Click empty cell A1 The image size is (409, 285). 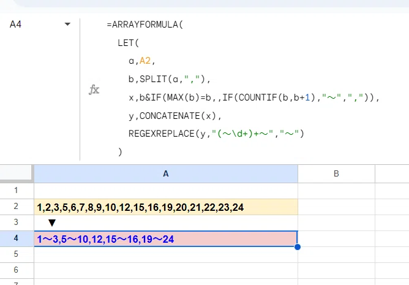(166, 191)
